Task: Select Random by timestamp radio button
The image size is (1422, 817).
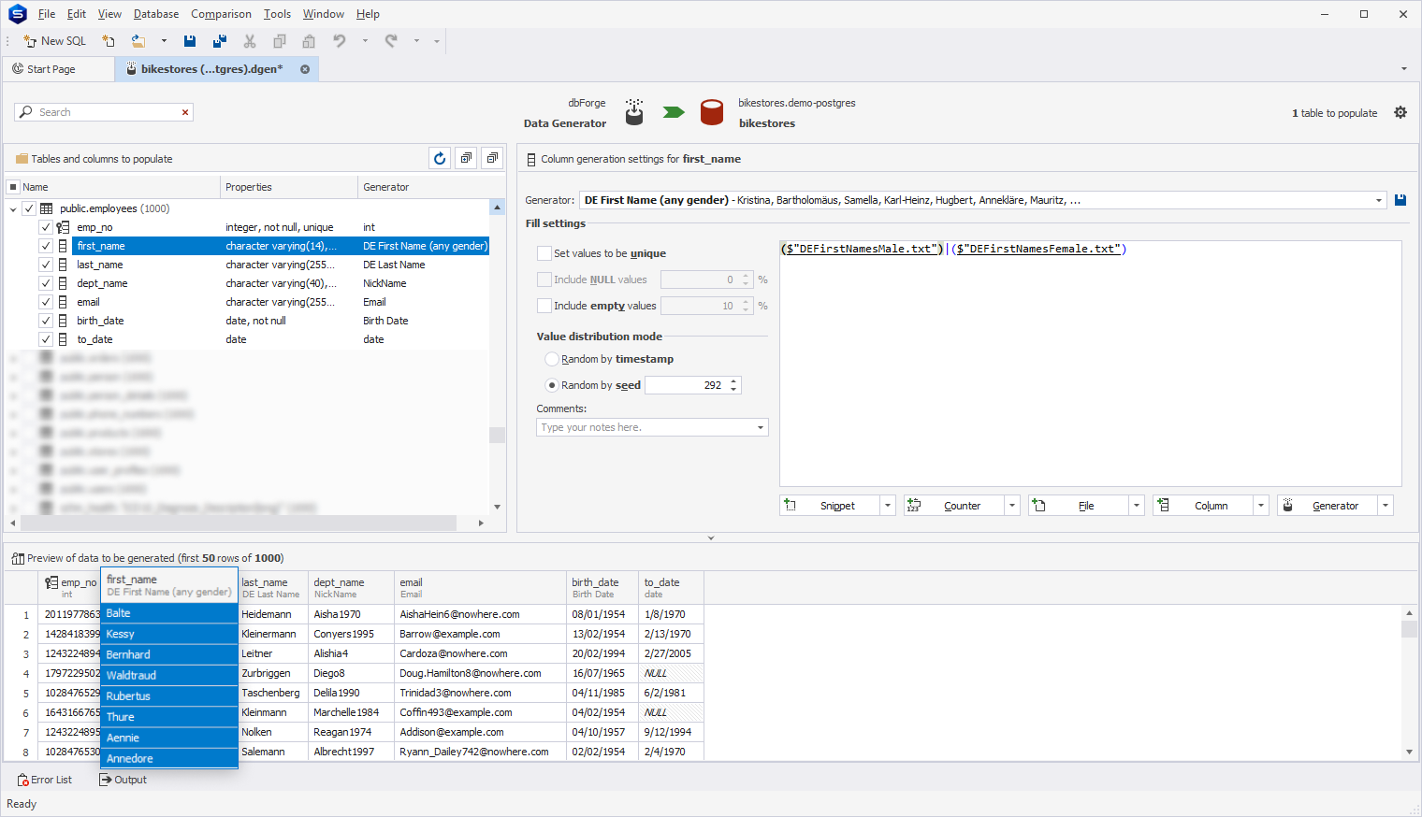Action: point(552,359)
